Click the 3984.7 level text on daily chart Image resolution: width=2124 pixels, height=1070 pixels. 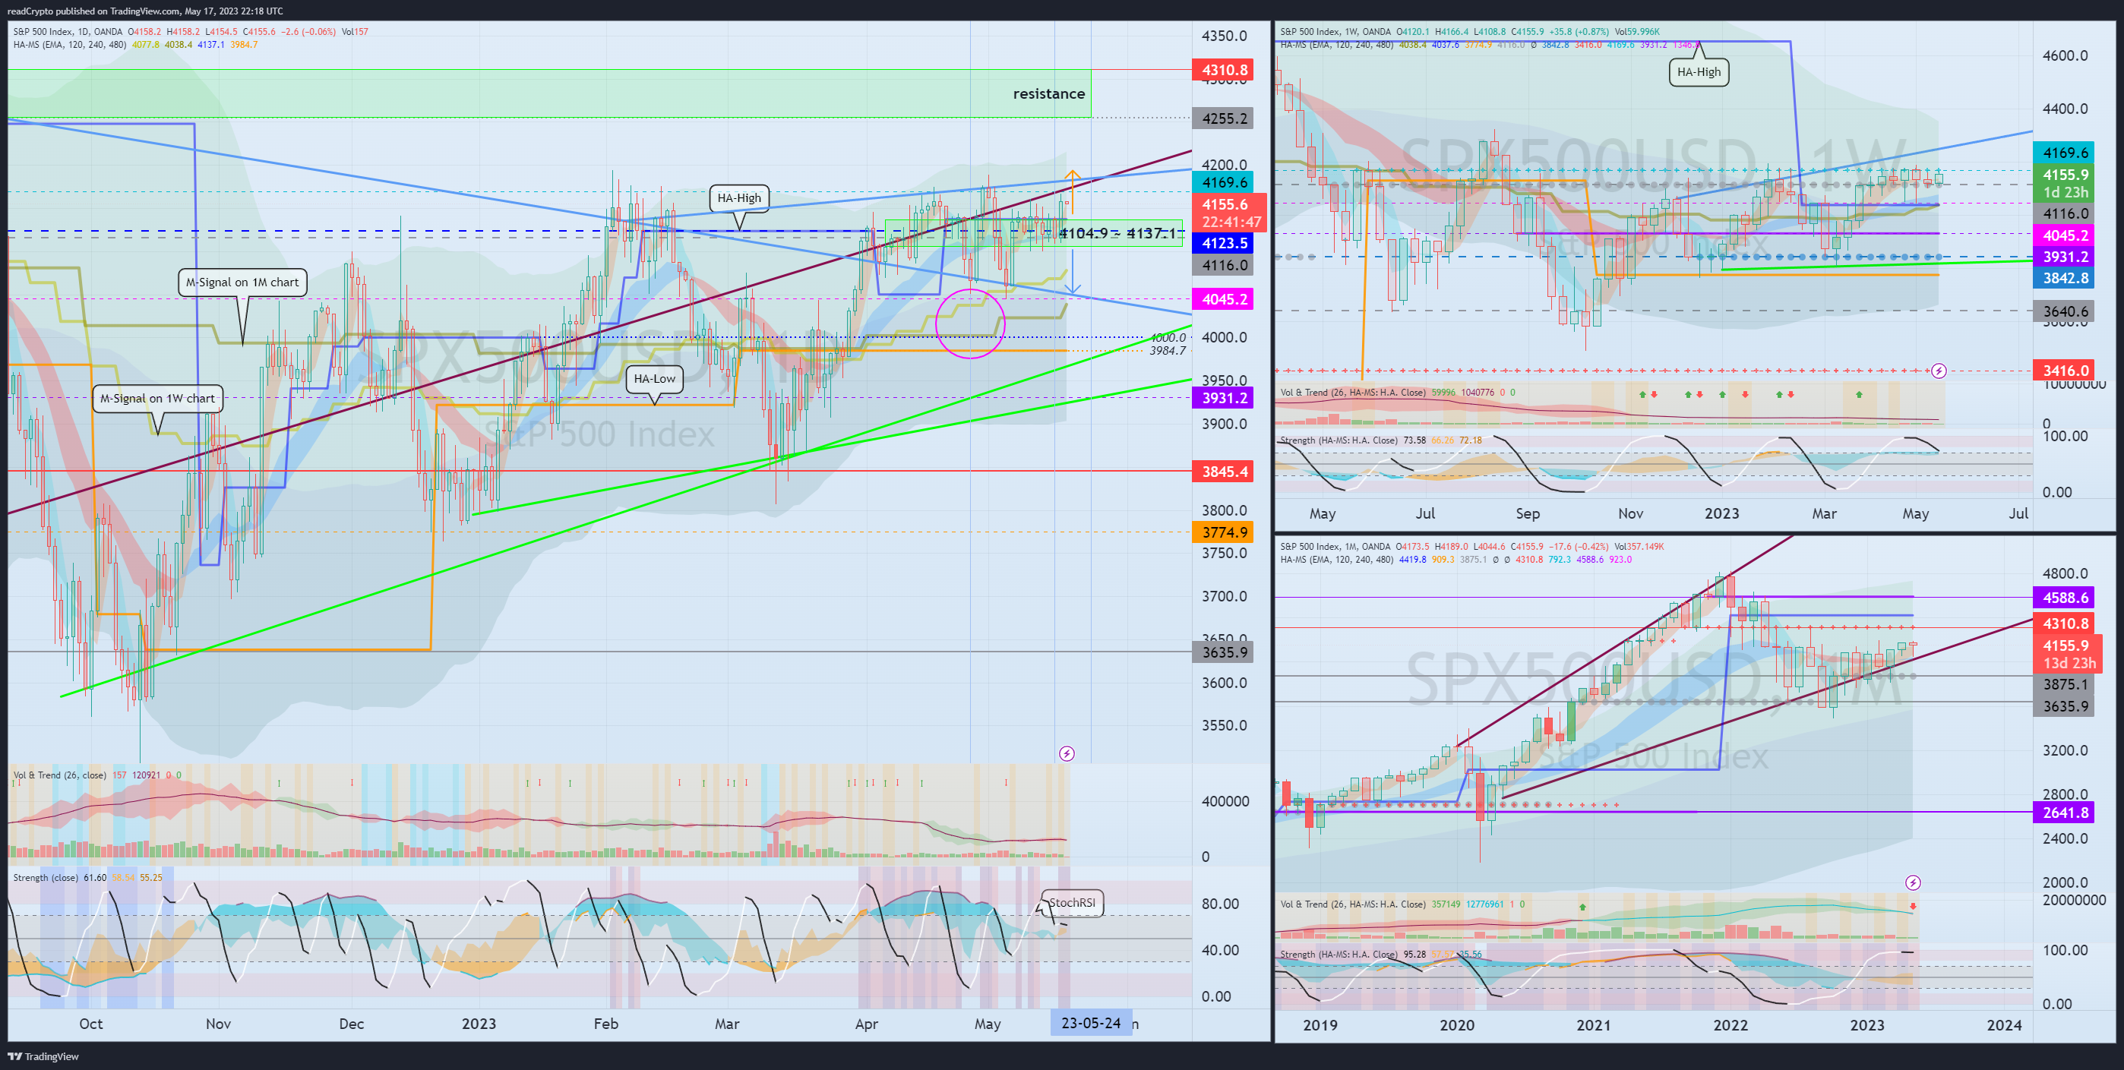1168,351
